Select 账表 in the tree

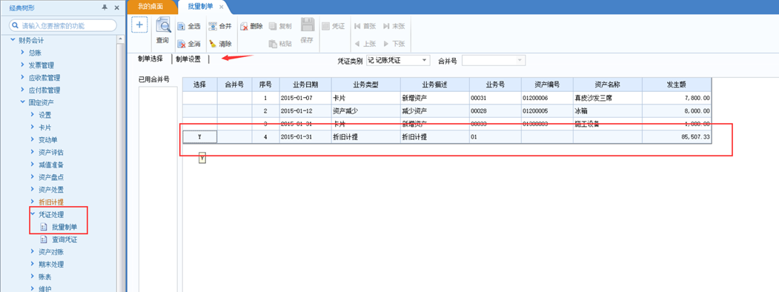coord(44,276)
